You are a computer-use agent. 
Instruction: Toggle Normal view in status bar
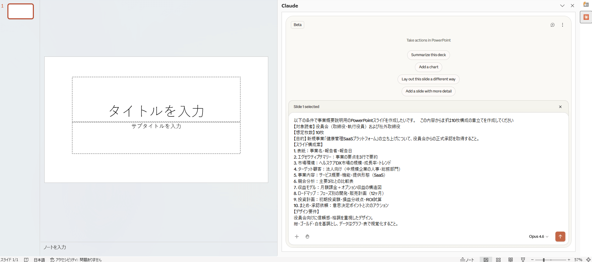point(486,260)
